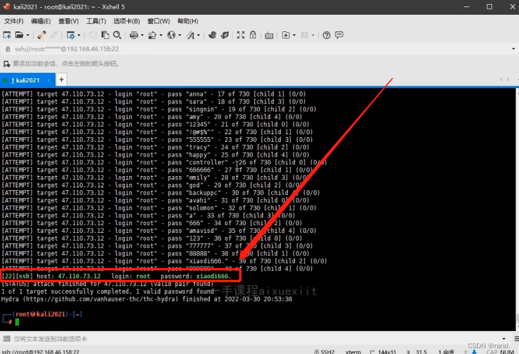Click the layout arrangement icon

point(304,35)
